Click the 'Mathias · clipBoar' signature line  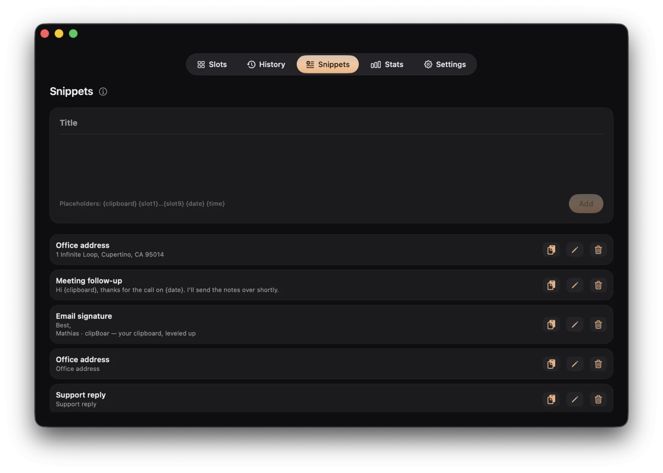tap(125, 333)
